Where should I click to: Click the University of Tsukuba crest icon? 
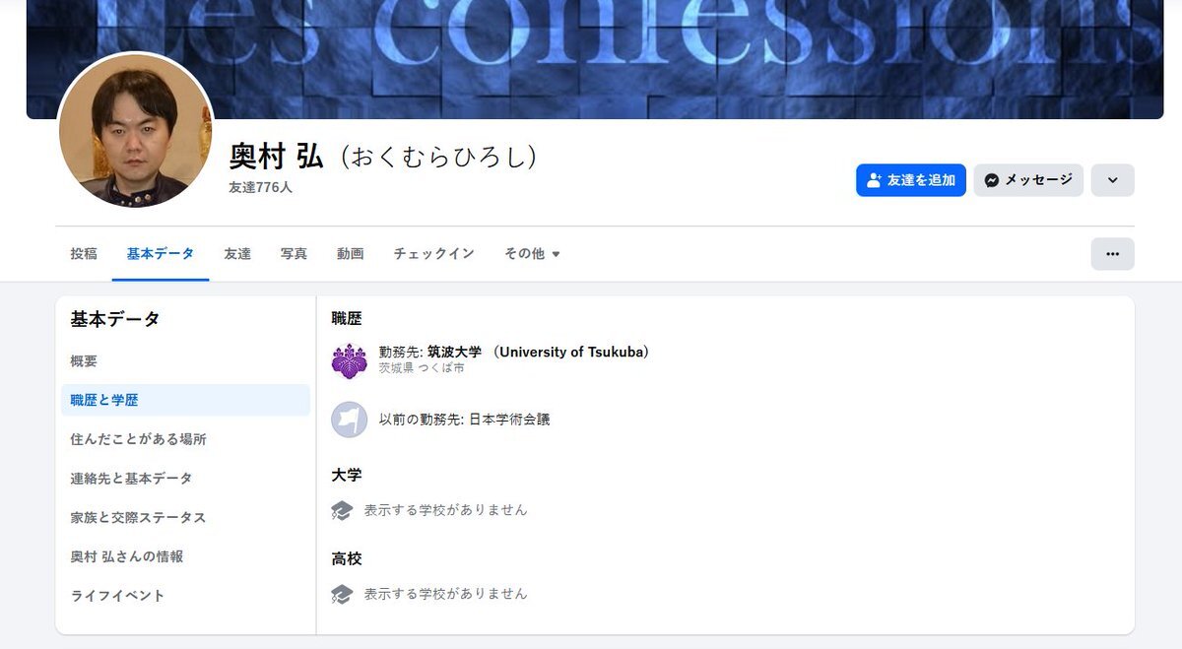[349, 360]
